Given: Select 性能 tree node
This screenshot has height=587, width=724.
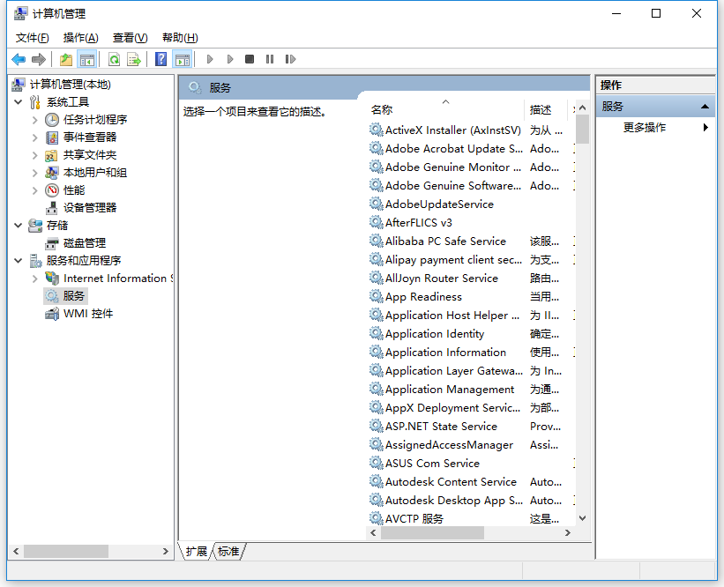Looking at the screenshot, I should [x=74, y=190].
